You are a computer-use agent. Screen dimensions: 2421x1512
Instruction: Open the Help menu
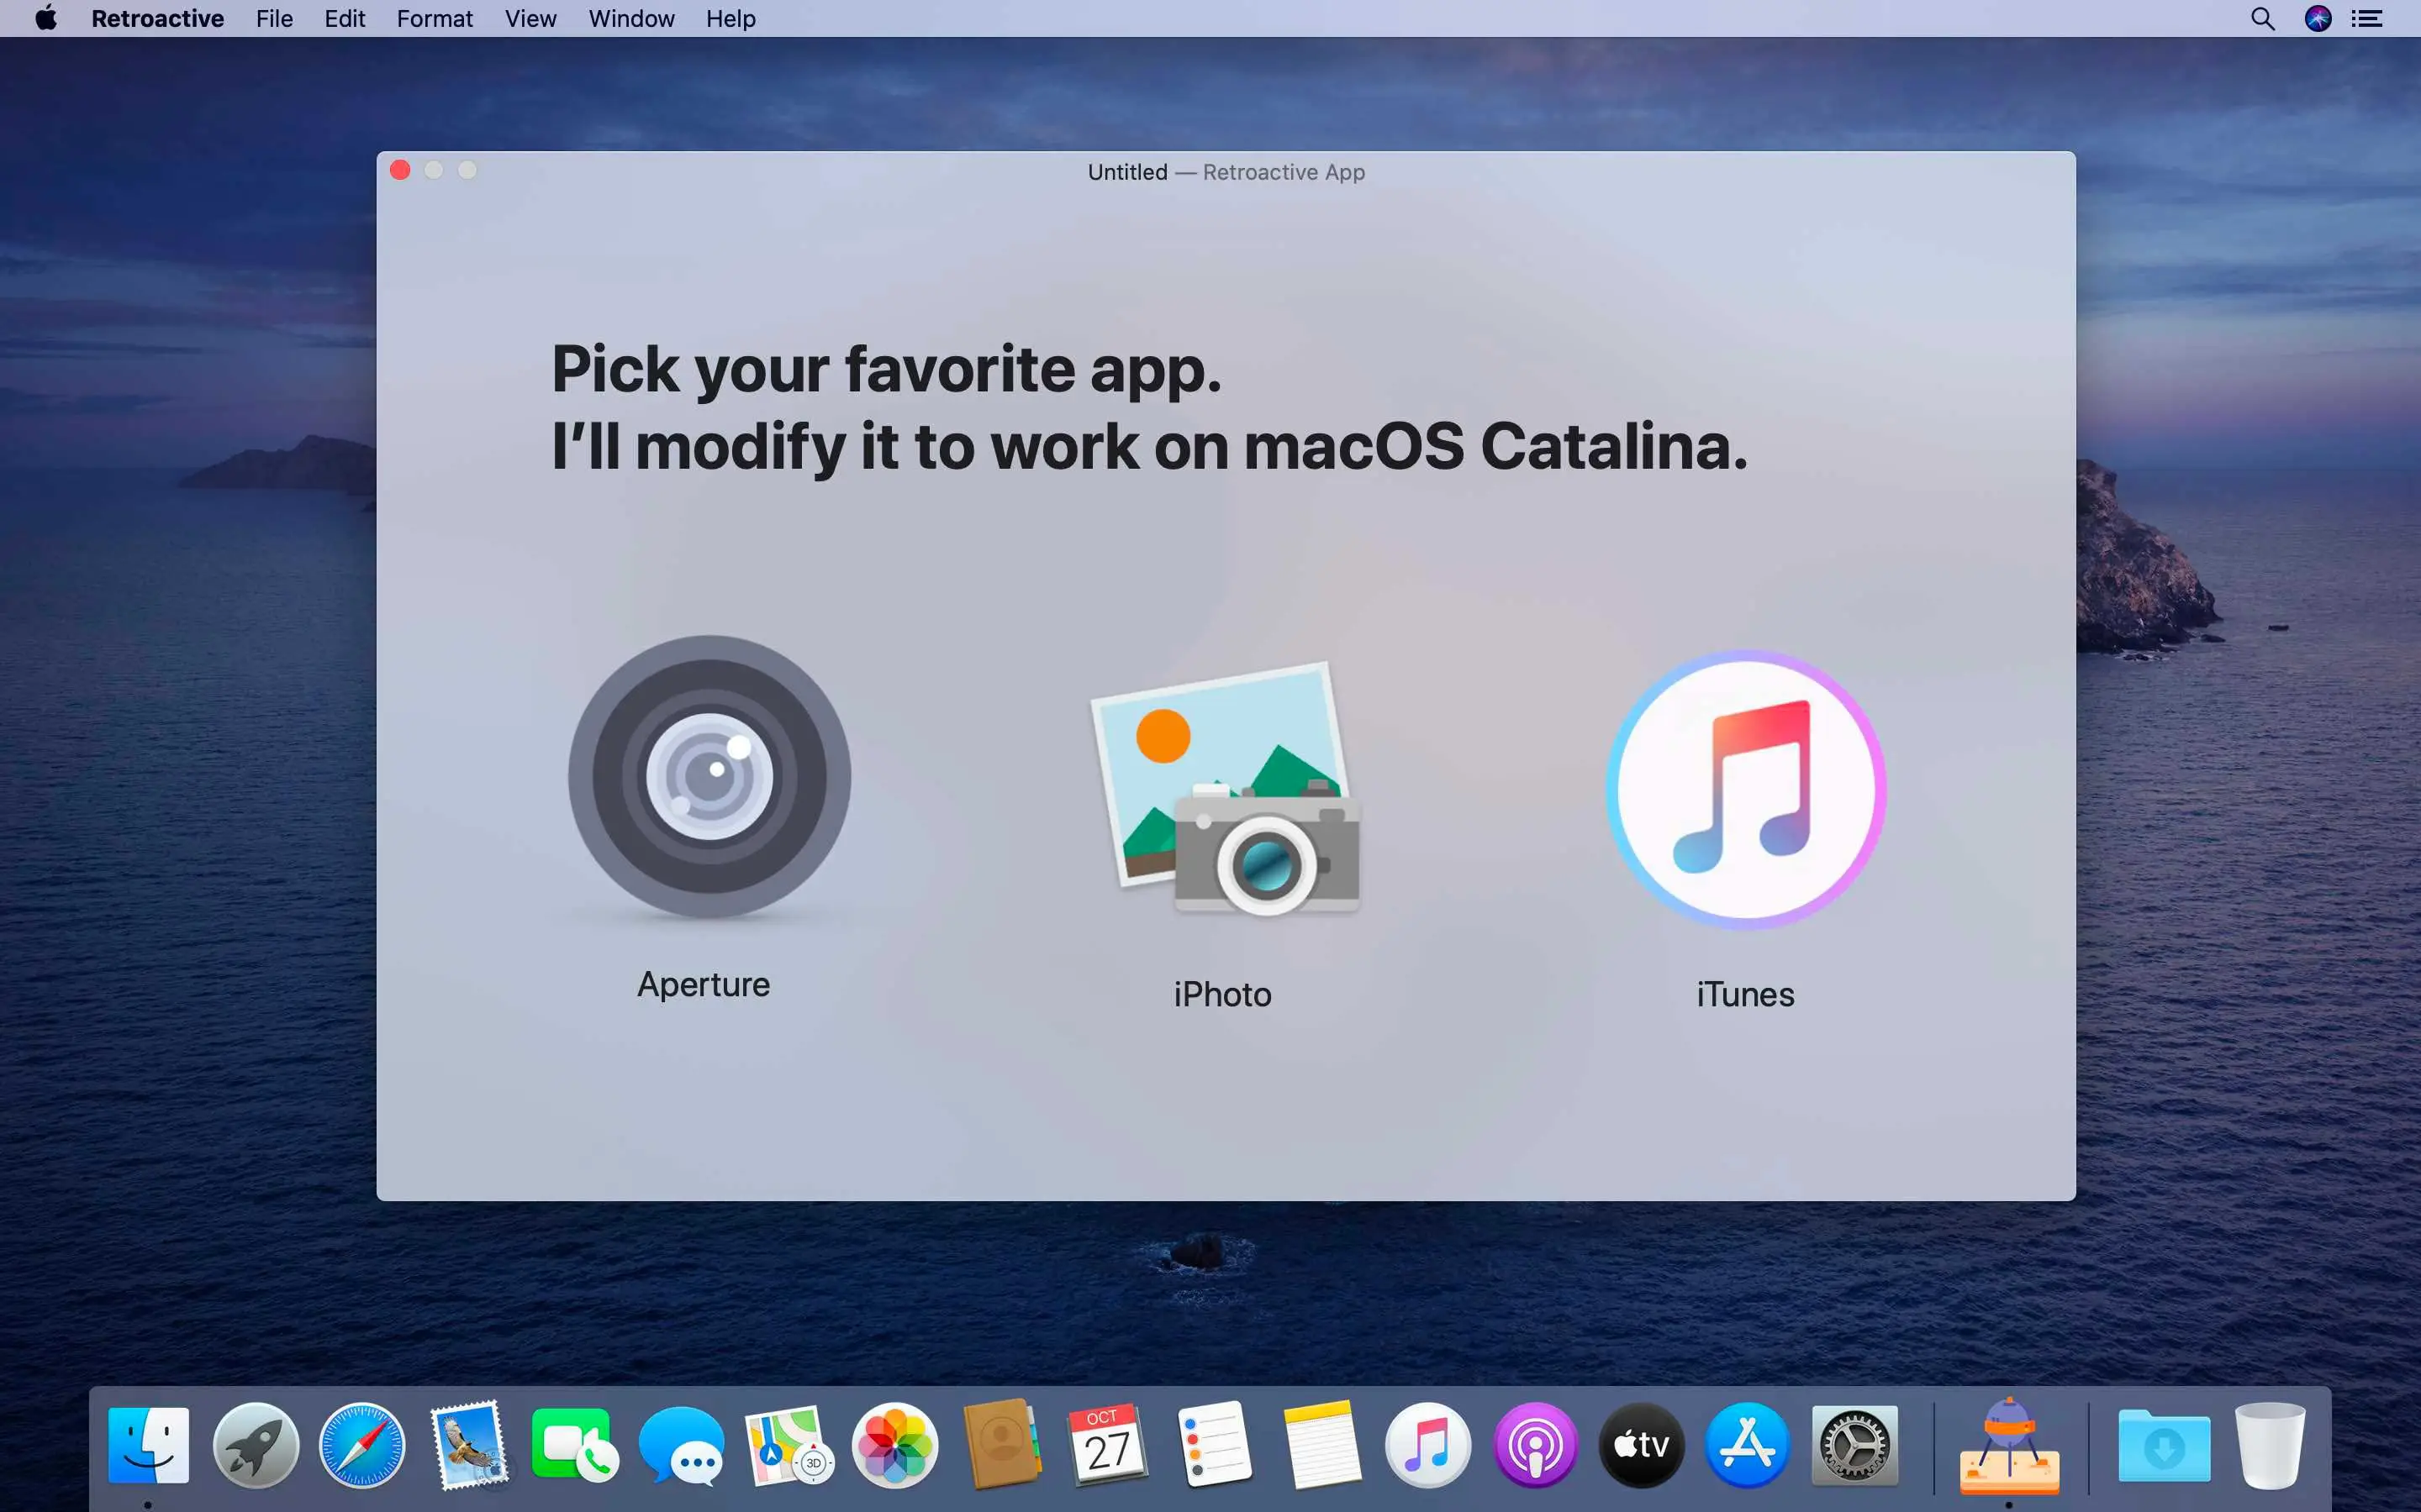730,18
